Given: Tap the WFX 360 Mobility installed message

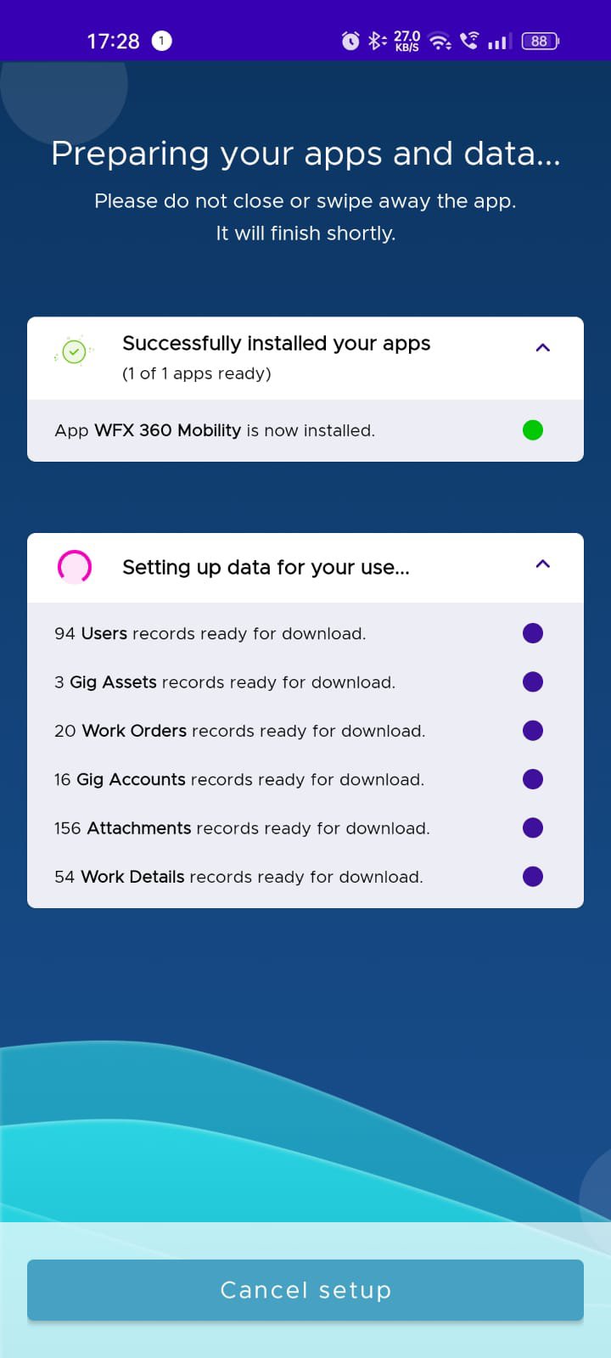Looking at the screenshot, I should (x=215, y=430).
